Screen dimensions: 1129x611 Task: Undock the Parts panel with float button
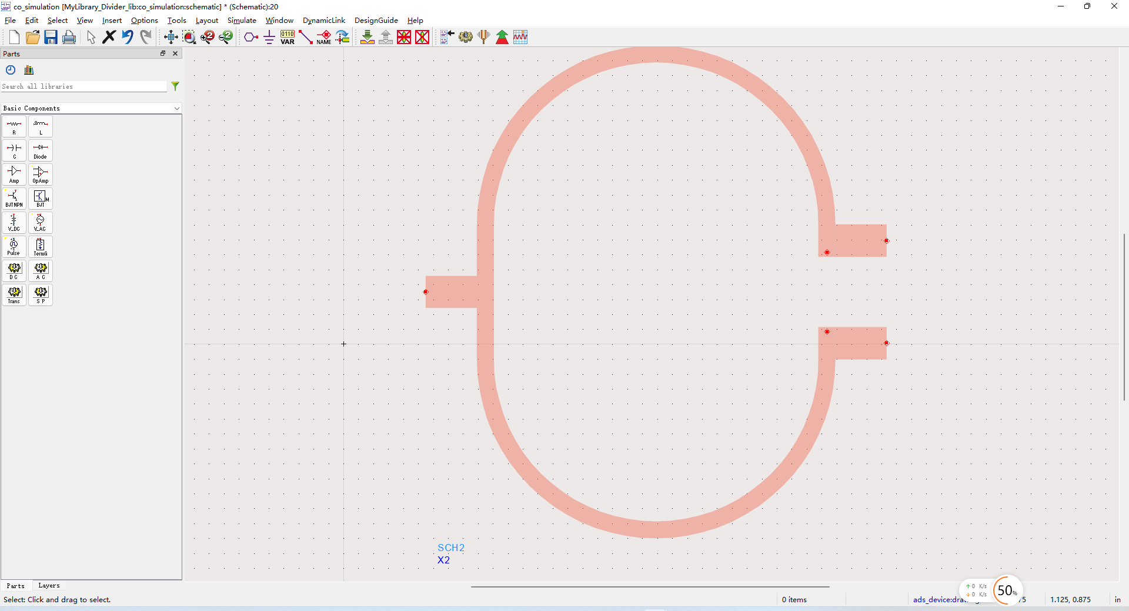pos(163,53)
